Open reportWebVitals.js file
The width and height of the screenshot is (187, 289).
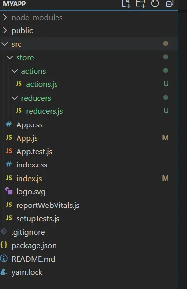pos(48,206)
